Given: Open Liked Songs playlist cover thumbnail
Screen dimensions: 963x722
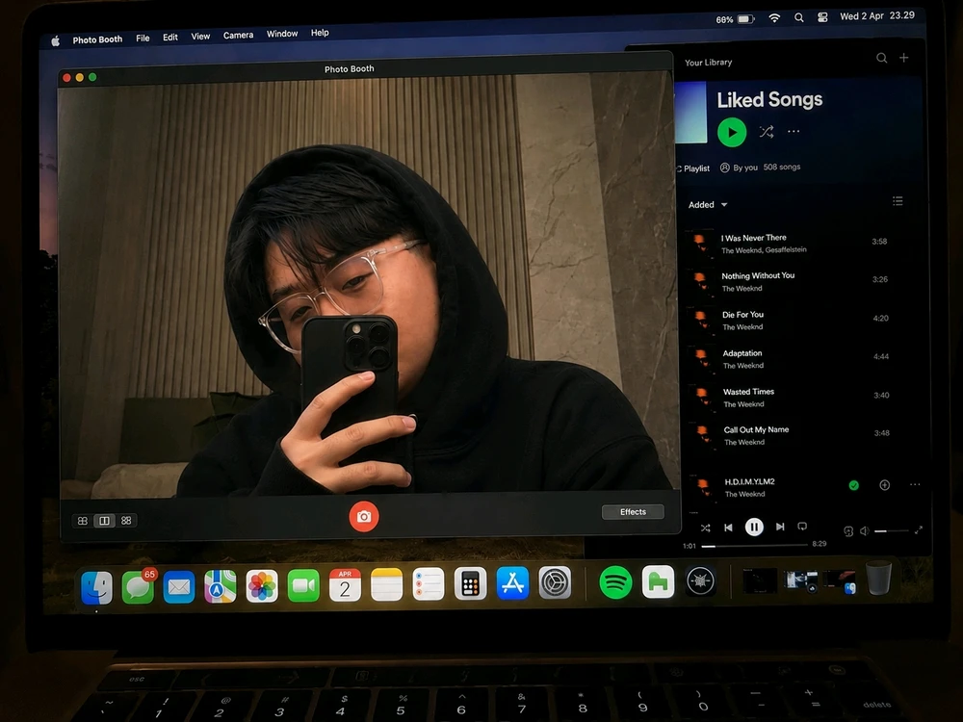Looking at the screenshot, I should [x=690, y=112].
